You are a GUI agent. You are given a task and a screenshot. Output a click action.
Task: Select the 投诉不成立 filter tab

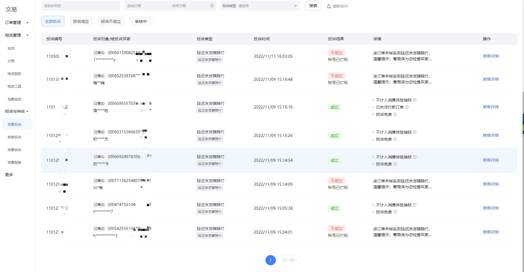point(111,21)
